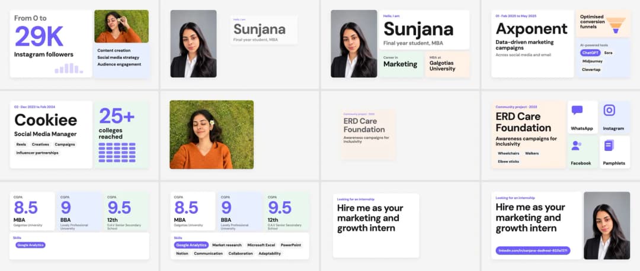Image resolution: width=640 pixels, height=271 pixels.
Task: Select the ChatGPT pill tag
Action: coord(590,53)
